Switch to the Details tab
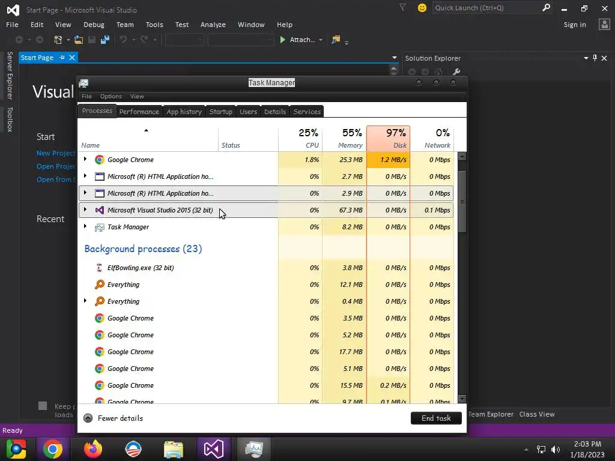Screen dimensions: 615x461 [275, 112]
